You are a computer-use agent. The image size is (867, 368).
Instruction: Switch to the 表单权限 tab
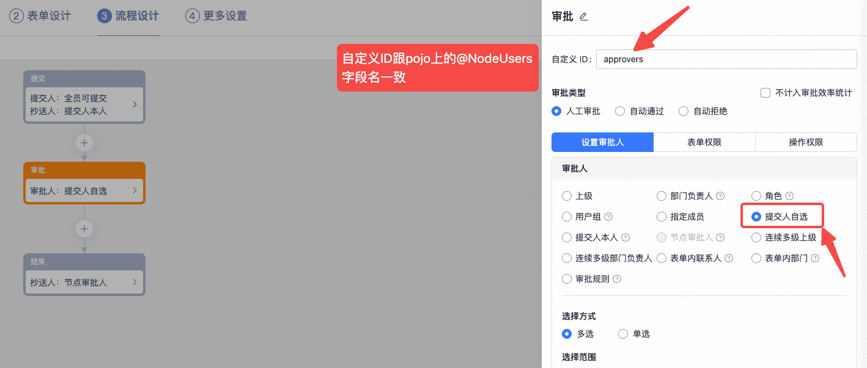click(704, 142)
